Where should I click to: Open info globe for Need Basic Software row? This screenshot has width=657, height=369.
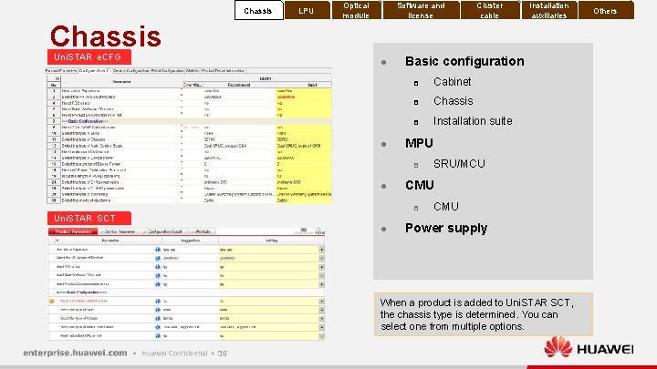[x=158, y=276]
